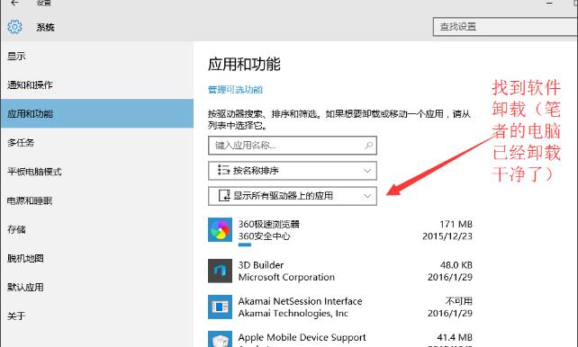Click the magnifier icon in app search box
This screenshot has width=578, height=347.
pyautogui.click(x=368, y=146)
